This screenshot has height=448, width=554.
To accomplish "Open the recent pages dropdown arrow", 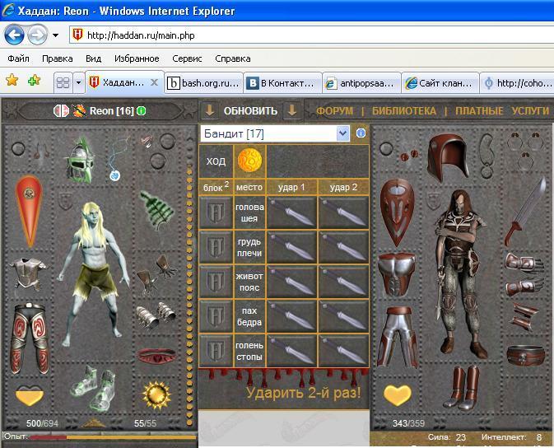I will click(x=55, y=35).
